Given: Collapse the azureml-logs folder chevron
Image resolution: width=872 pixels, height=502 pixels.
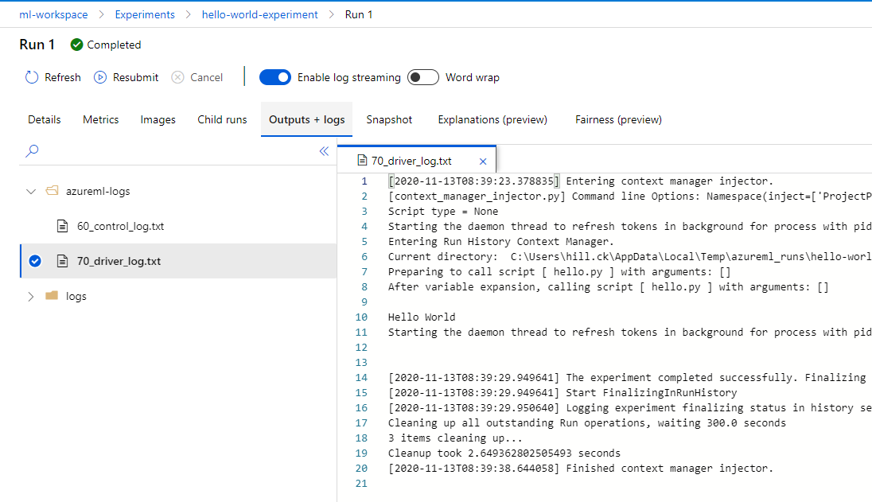Looking at the screenshot, I should (31, 191).
